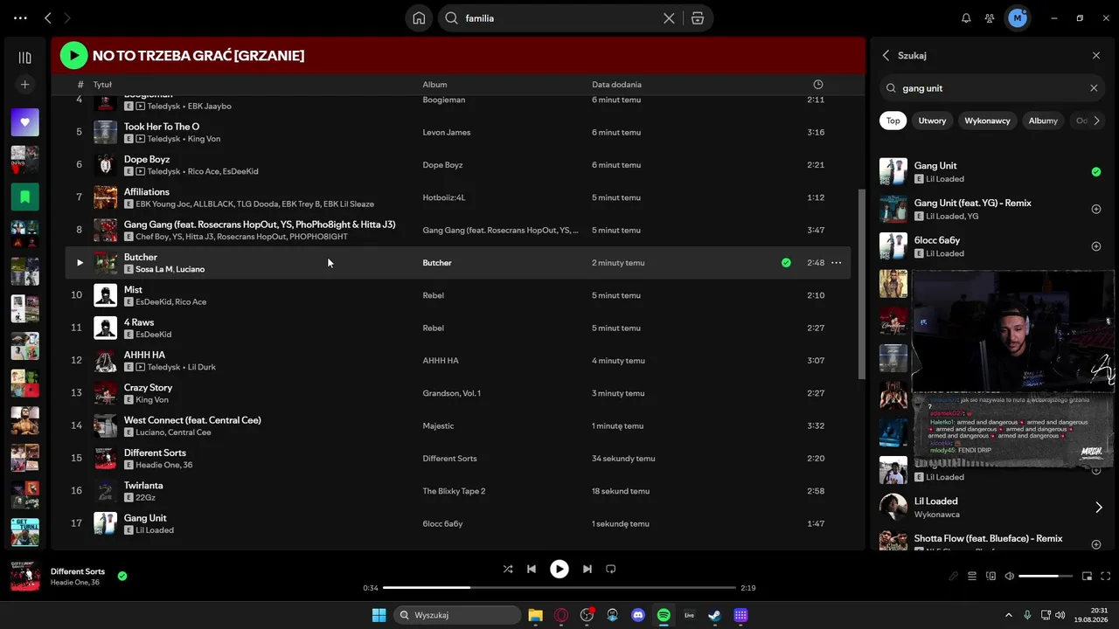
Task: Go back in the Szukaj panel
Action: (886, 55)
